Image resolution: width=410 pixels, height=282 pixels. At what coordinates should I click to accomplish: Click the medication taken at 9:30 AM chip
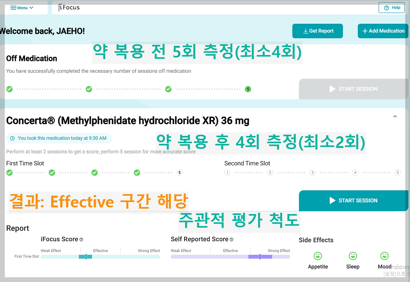59,138
